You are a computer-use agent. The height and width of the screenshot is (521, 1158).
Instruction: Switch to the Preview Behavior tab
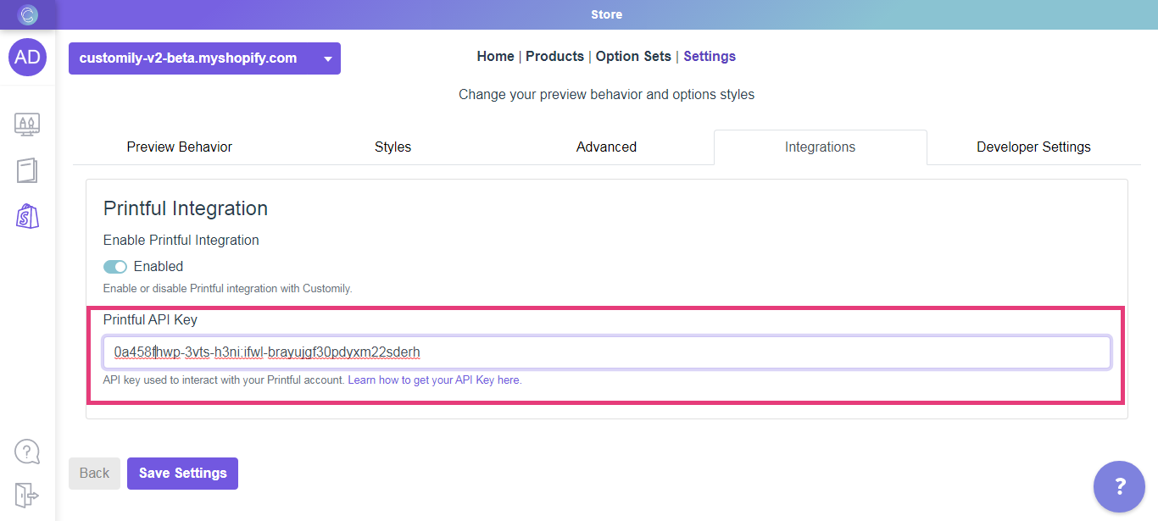pos(179,147)
